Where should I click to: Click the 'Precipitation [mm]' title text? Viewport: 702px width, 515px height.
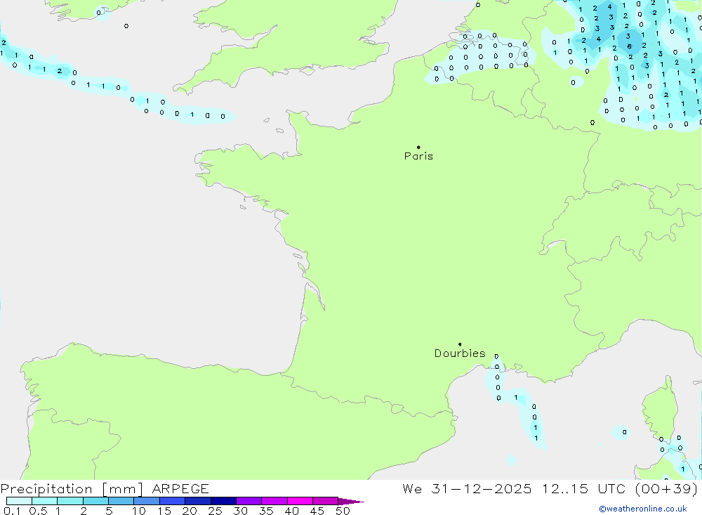coord(72,489)
